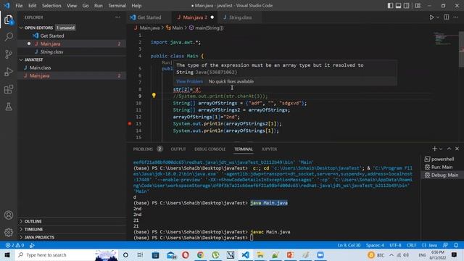
Task: Toggle secondary side bar layout icon
Action: (x=407, y=6)
